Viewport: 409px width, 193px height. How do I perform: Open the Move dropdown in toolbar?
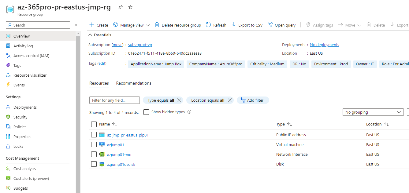point(350,25)
